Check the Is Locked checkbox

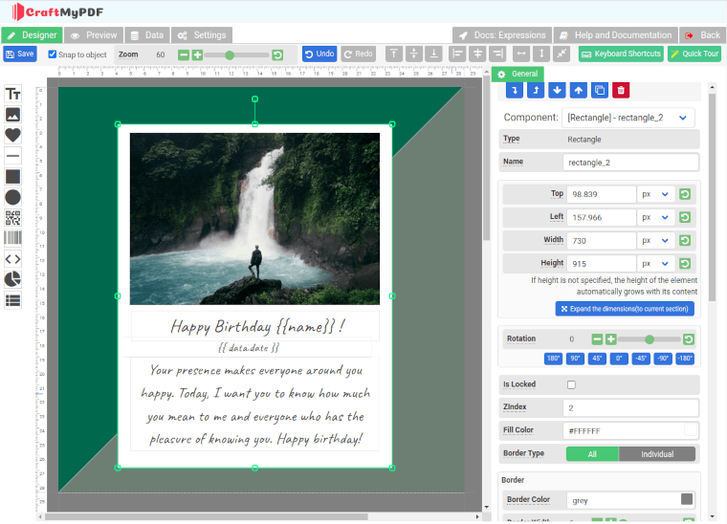[x=571, y=384]
